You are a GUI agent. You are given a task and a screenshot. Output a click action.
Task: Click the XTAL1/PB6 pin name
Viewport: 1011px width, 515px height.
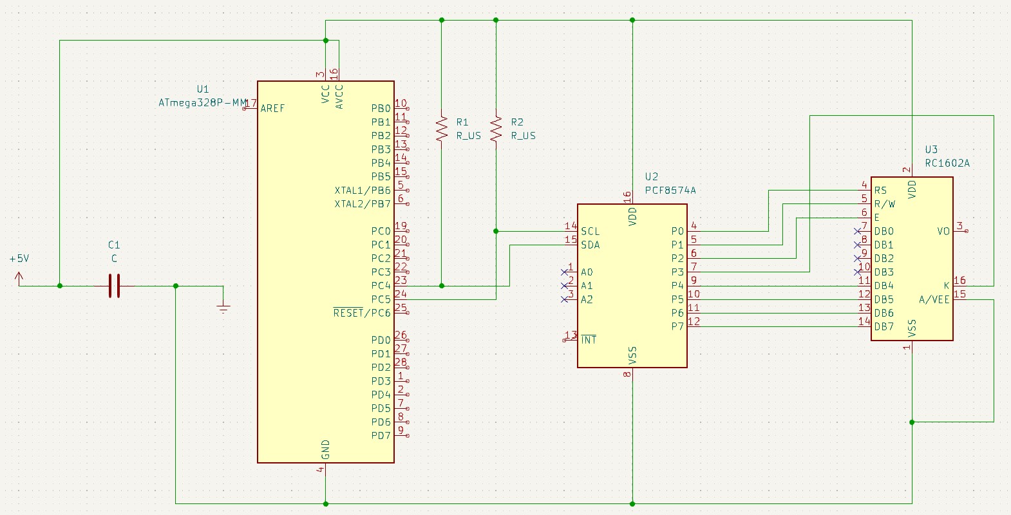[363, 191]
